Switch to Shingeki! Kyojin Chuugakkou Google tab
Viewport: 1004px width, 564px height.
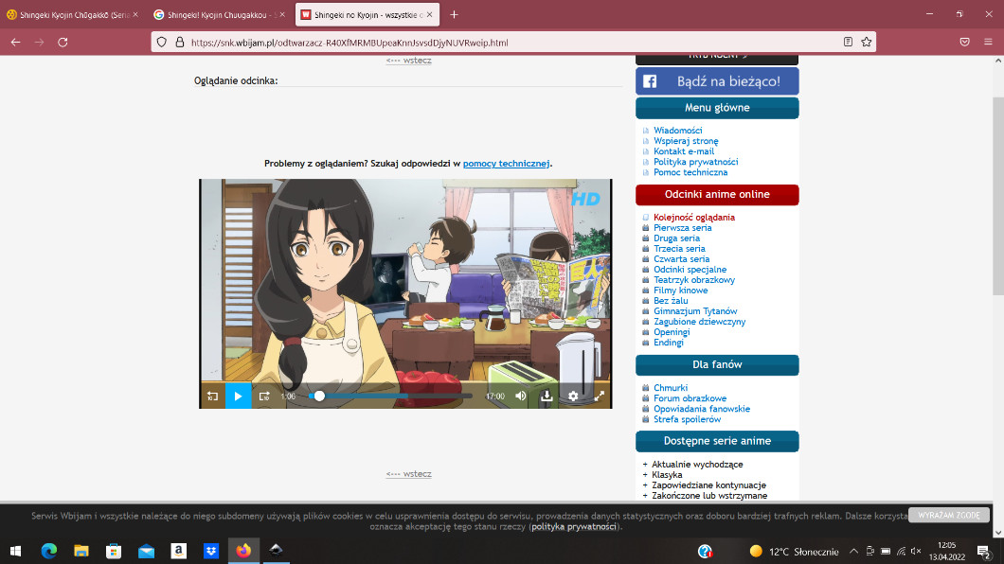(x=216, y=15)
